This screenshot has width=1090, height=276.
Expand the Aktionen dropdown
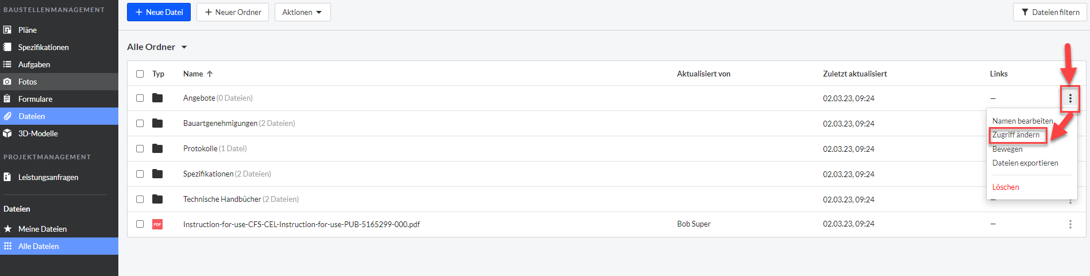tap(302, 12)
